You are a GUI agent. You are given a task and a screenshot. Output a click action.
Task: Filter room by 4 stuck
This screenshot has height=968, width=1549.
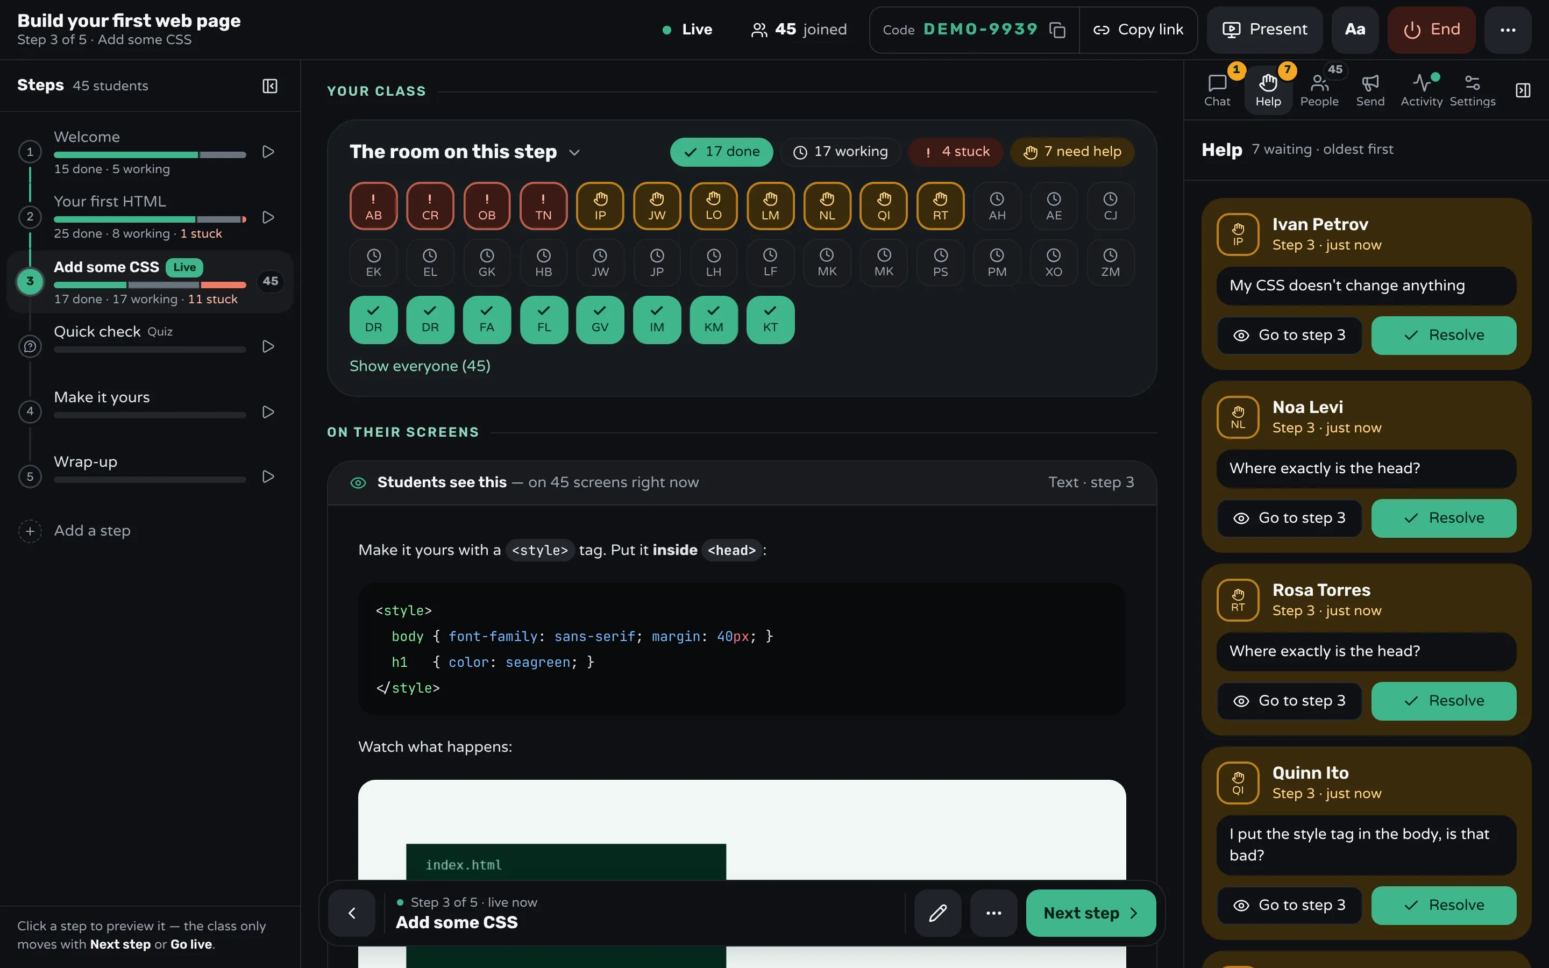click(x=955, y=152)
